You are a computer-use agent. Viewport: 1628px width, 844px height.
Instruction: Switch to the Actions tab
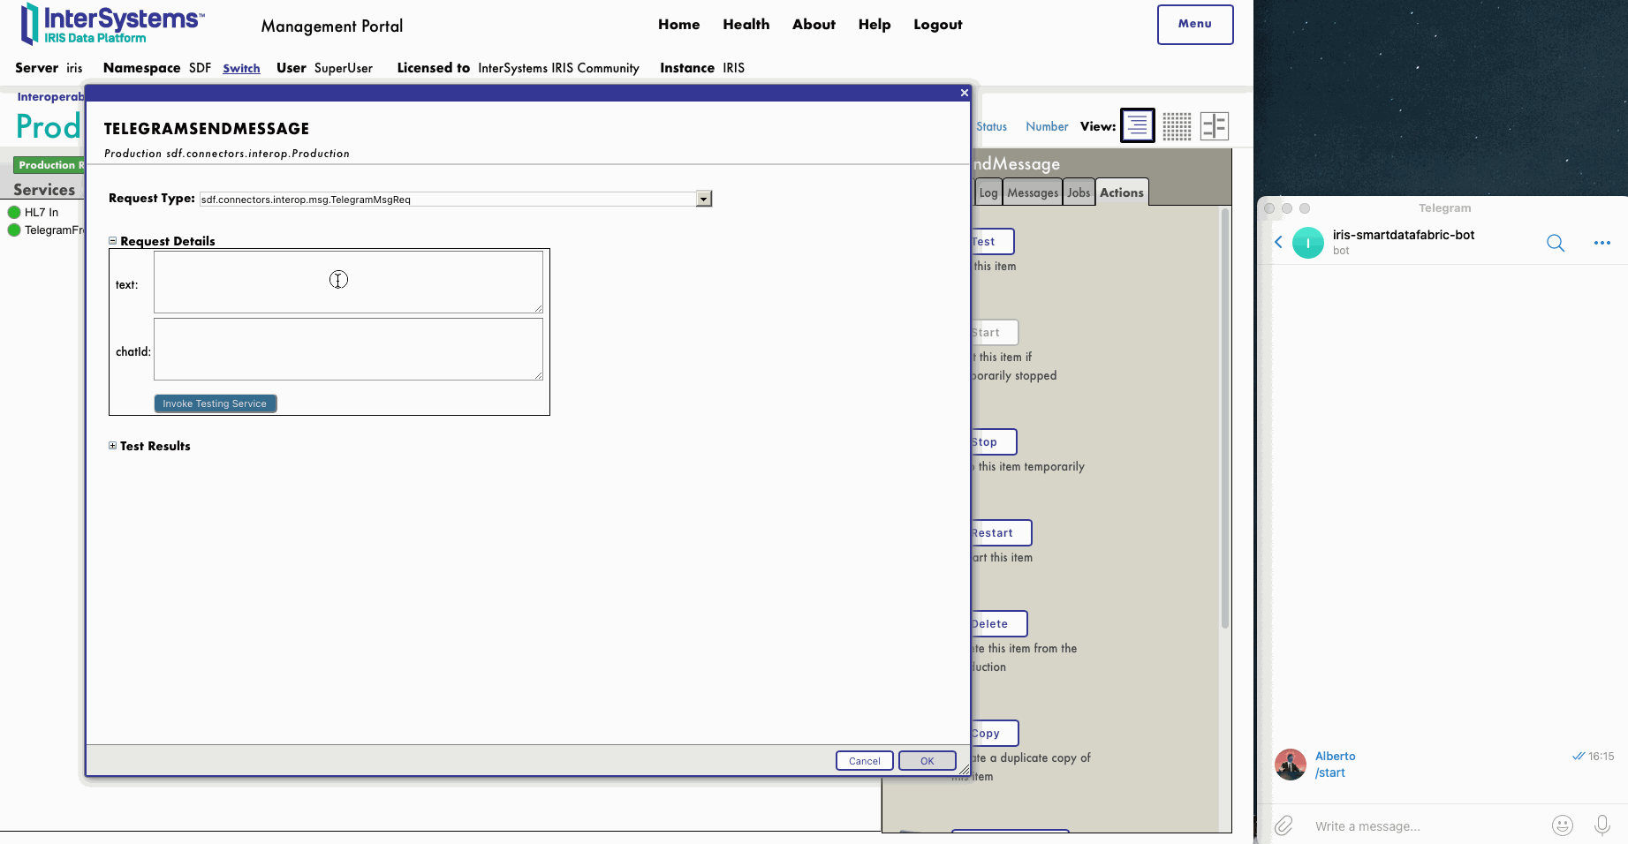[1122, 192]
